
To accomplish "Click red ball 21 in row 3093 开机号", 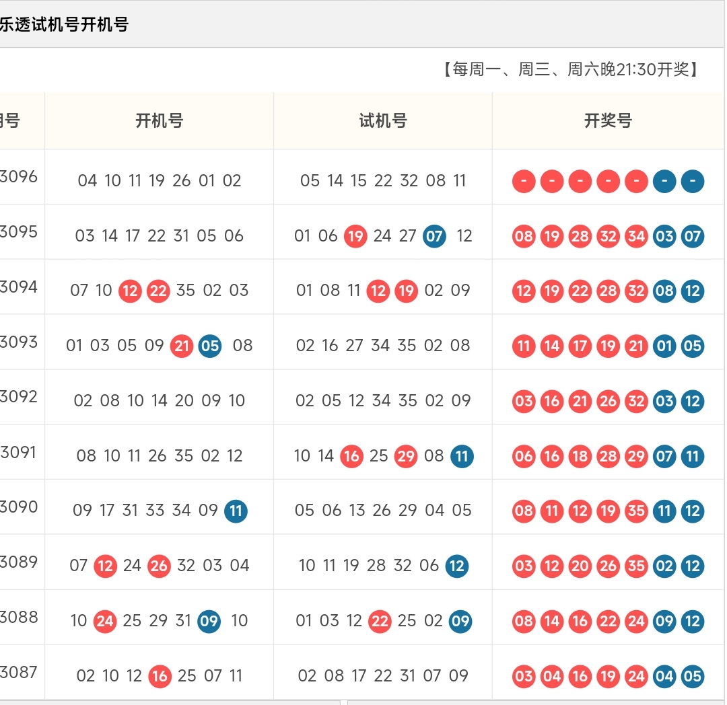I will 182,346.
